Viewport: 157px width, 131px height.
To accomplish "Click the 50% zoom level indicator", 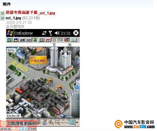I will pos(11,50).
